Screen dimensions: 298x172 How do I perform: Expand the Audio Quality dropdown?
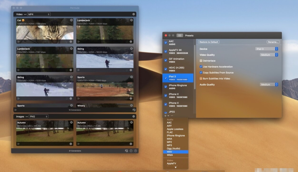269,85
